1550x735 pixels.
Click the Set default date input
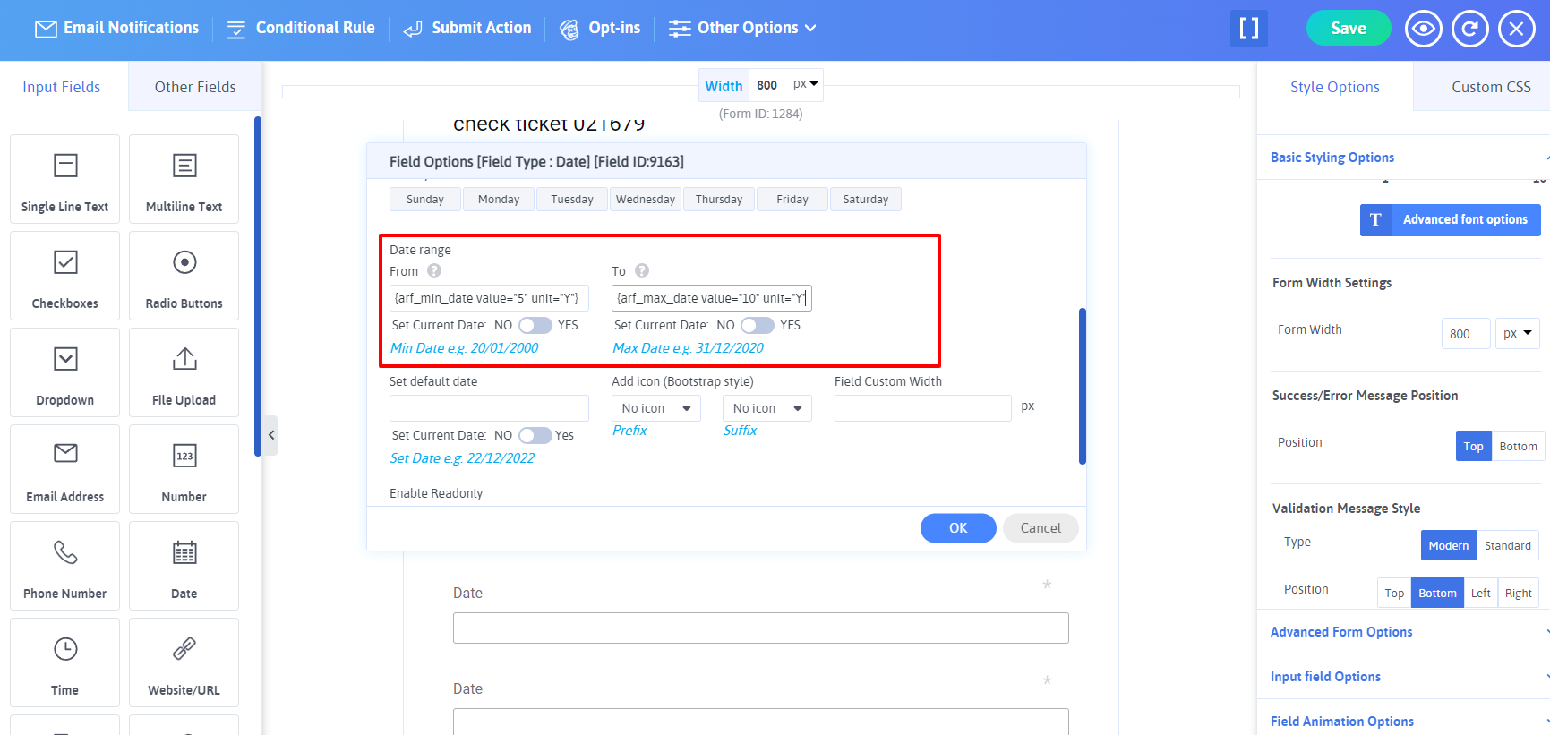(489, 408)
